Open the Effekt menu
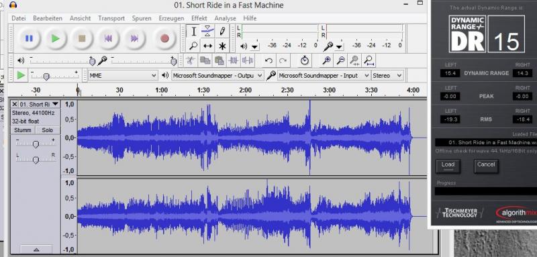537x257 pixels. click(199, 18)
